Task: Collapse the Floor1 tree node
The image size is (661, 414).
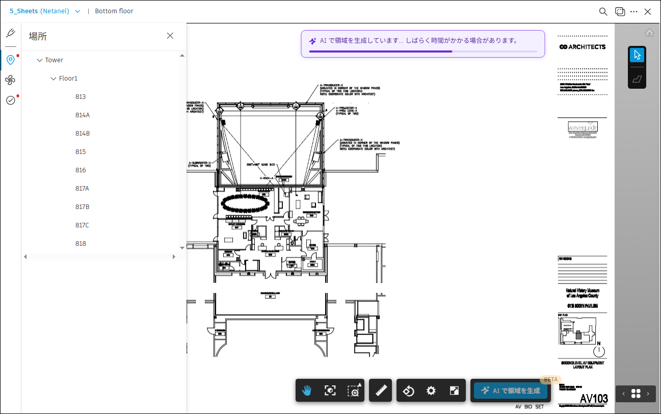Action: point(54,79)
